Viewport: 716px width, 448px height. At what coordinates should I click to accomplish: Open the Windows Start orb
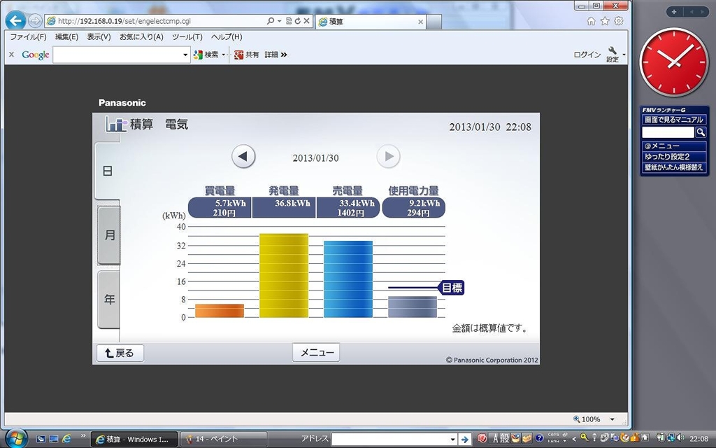17,439
